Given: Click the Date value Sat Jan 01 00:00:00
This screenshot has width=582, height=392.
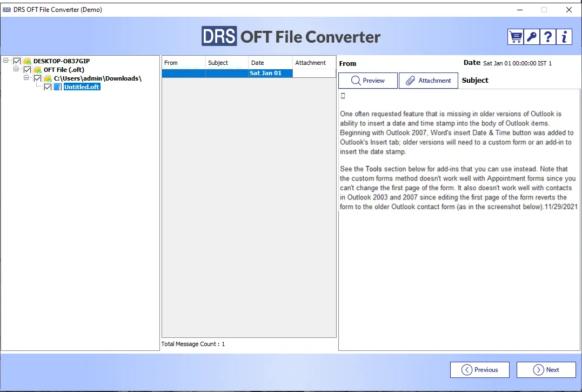Looking at the screenshot, I should point(517,63).
